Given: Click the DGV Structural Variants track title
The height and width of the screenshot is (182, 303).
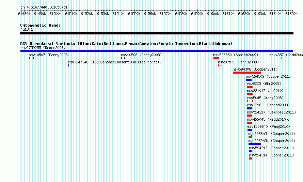Looking at the screenshot, I should (x=126, y=44).
